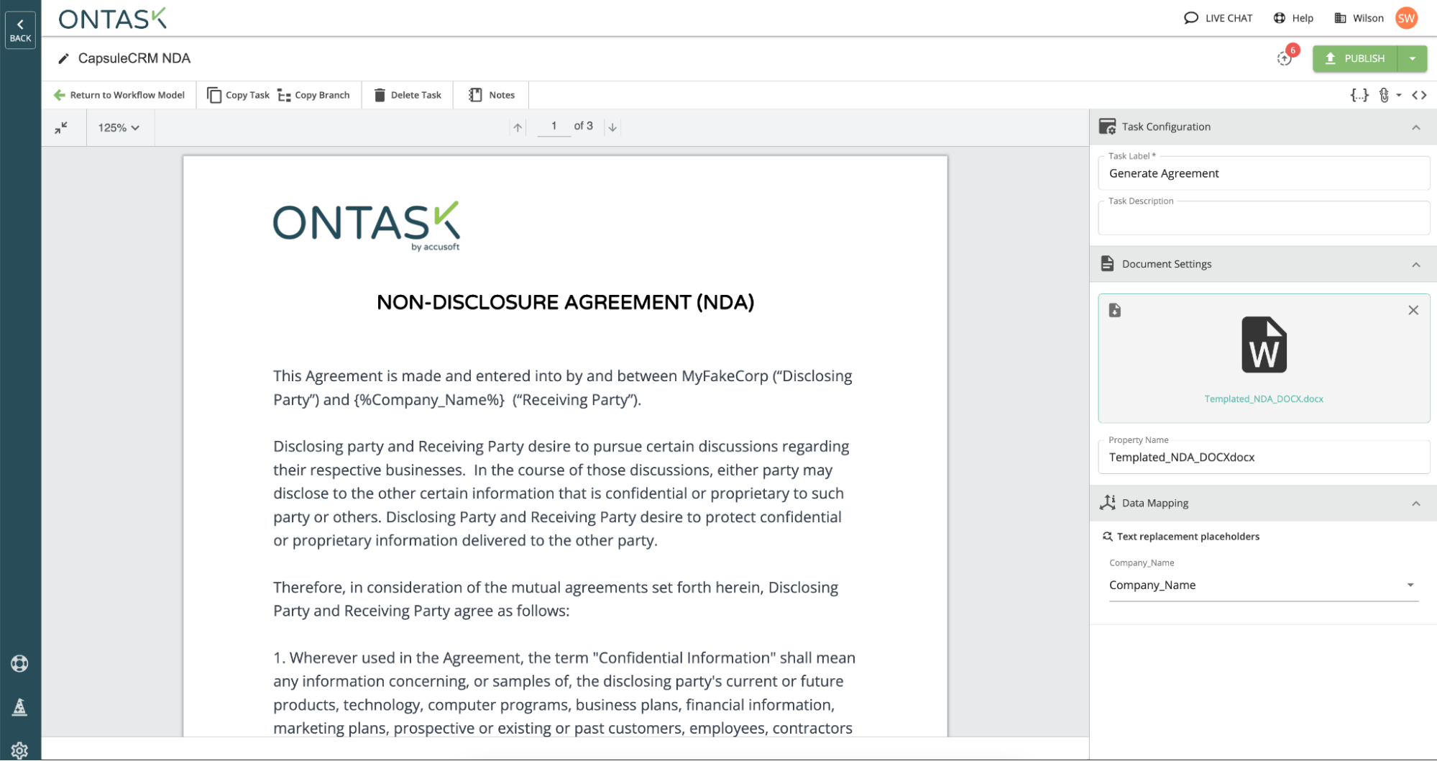This screenshot has width=1437, height=761.
Task: Open the Help link
Action: (x=1293, y=18)
